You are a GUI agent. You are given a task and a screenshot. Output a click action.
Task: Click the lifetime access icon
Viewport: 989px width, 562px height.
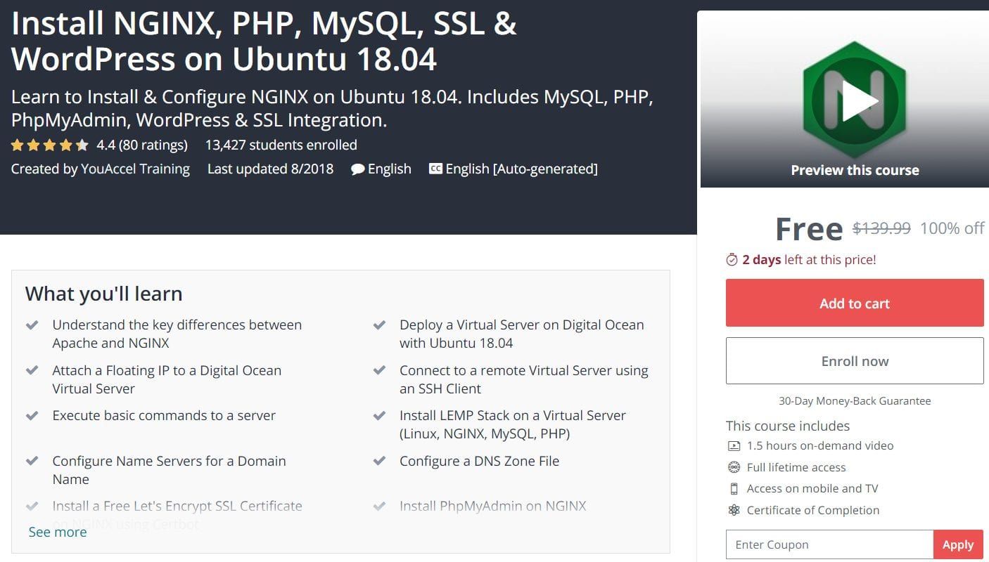tap(734, 467)
